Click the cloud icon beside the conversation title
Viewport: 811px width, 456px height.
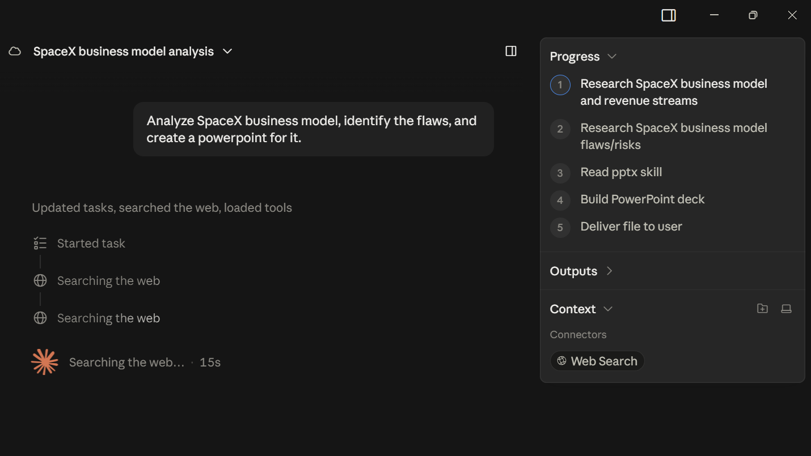click(x=15, y=52)
